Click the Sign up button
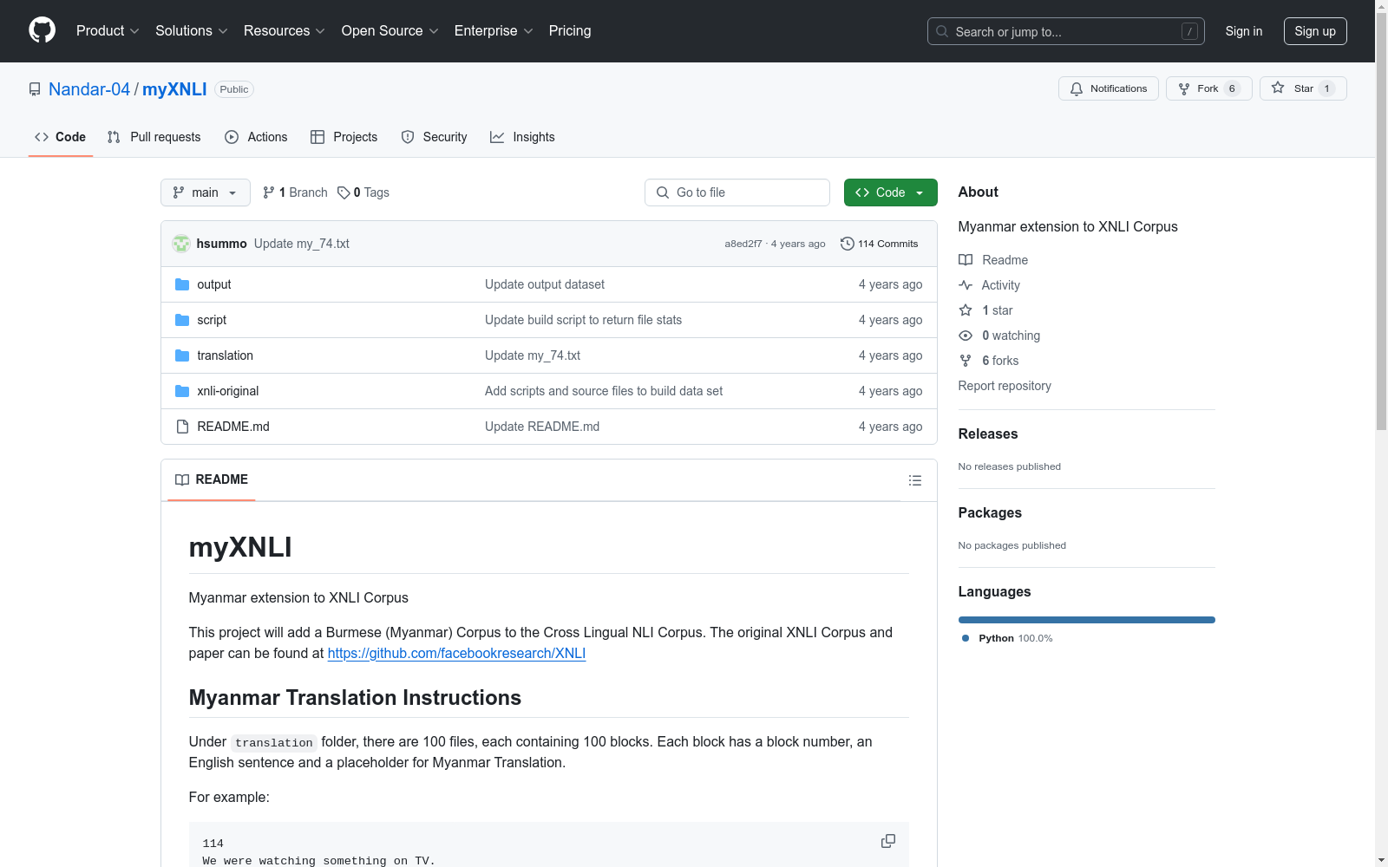Viewport: 1388px width, 867px height. click(1315, 31)
